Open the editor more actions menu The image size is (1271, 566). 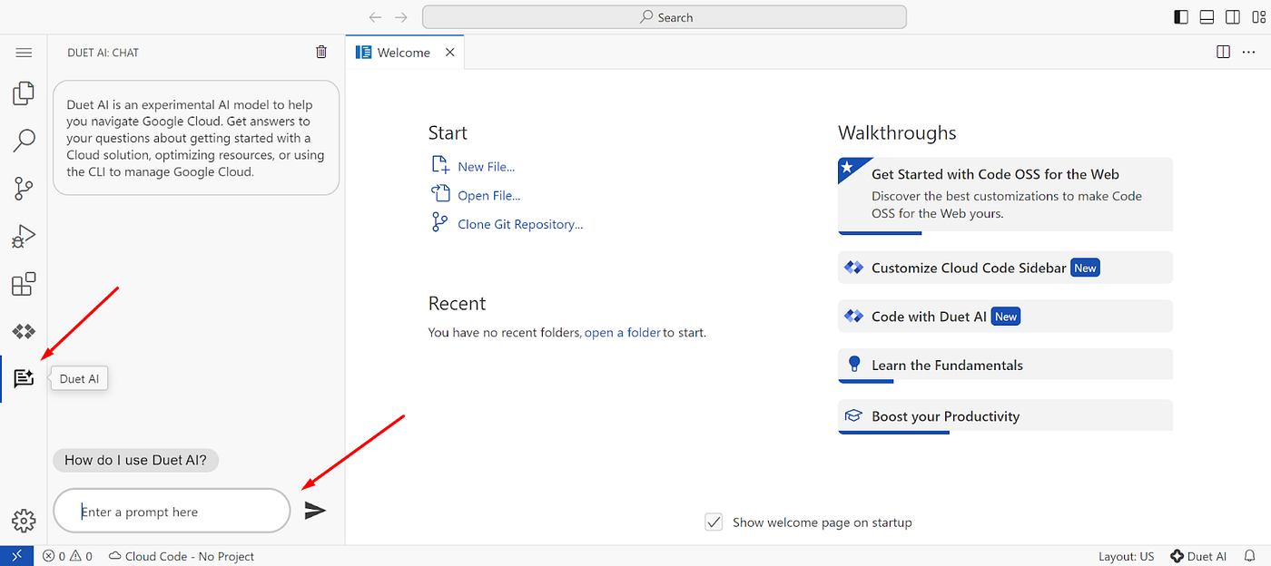pyautogui.click(x=1247, y=52)
